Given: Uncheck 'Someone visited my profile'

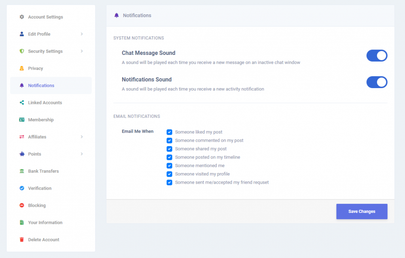Looking at the screenshot, I should click(x=169, y=174).
